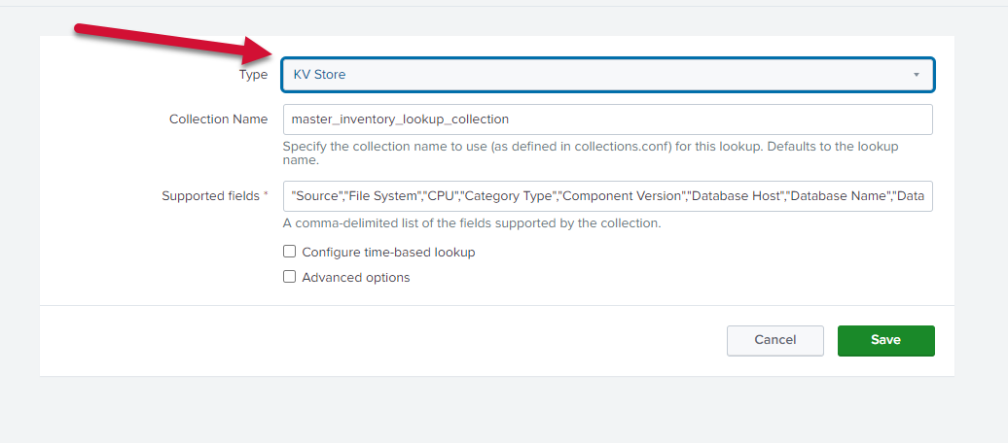
Task: Click the "Collection Name" field label
Action: pos(218,119)
